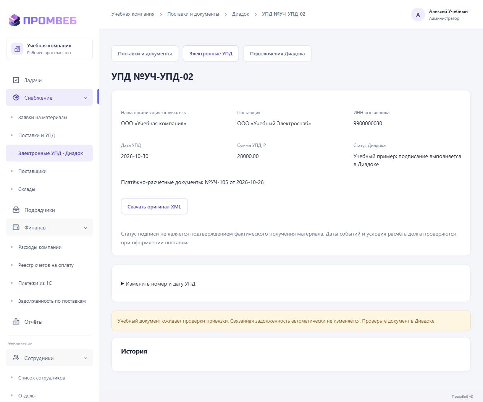The width and height of the screenshot is (483, 402).
Task: Click recipient ООО «Учебная компания»
Action: click(153, 124)
